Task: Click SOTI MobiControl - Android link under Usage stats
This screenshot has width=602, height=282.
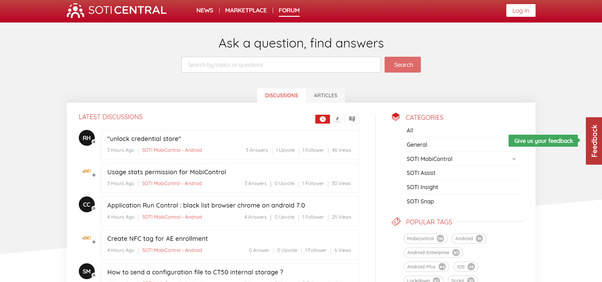Action: point(172,183)
